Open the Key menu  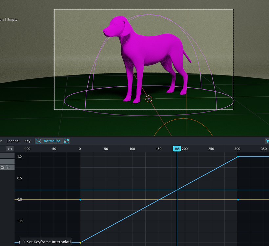(28, 141)
